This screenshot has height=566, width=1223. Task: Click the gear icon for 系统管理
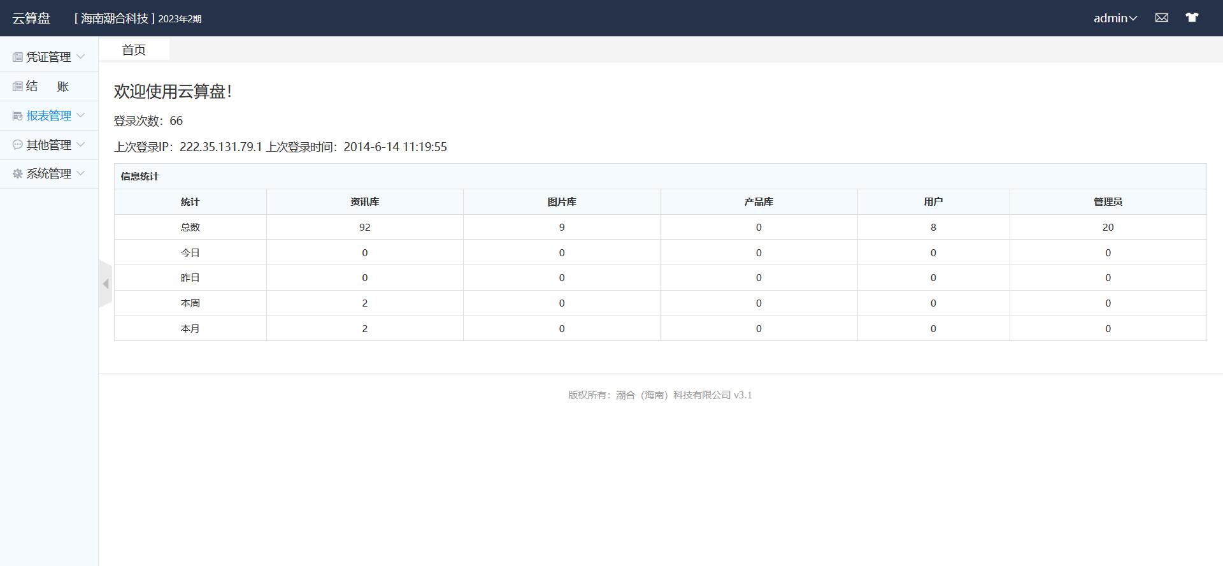[x=17, y=174]
